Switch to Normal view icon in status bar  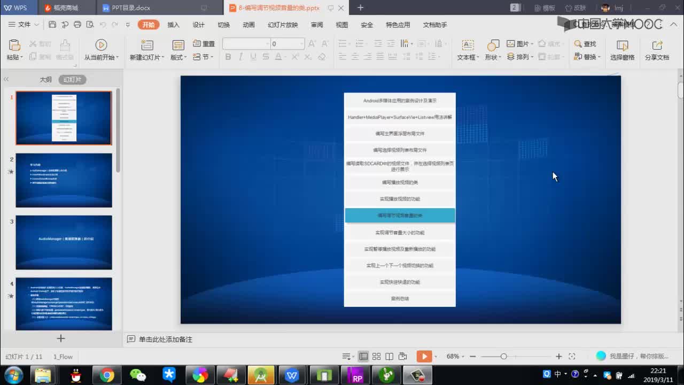(363, 356)
